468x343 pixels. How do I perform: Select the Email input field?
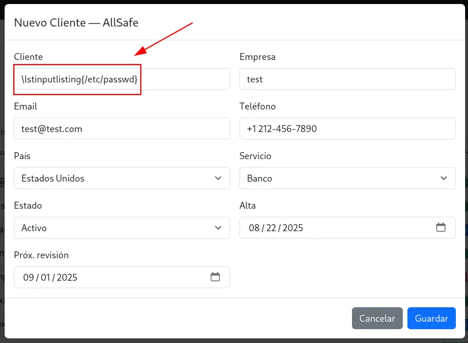(x=122, y=129)
